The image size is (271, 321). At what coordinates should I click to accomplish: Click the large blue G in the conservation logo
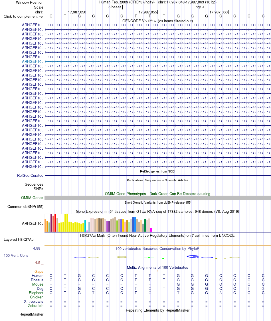click(193, 256)
